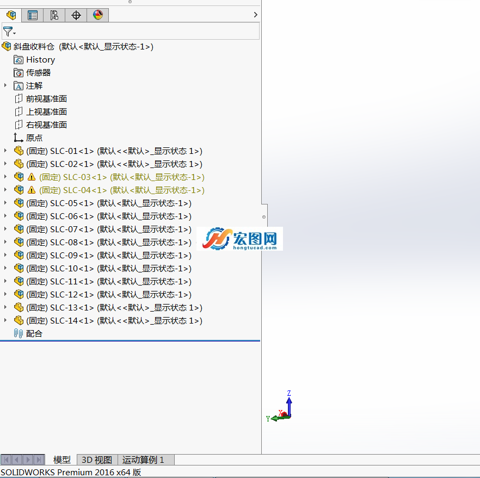Go to last tab with arrow button
This screenshot has width=480, height=478.
coord(39,460)
